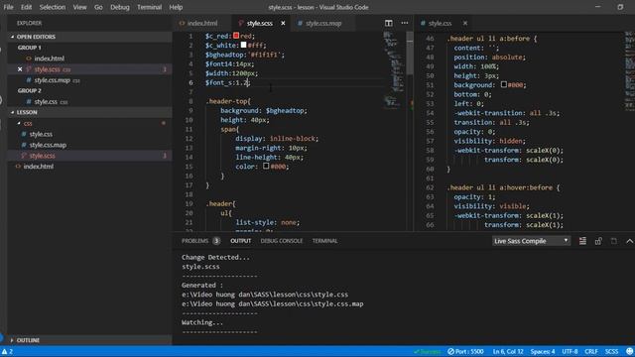Change the UTF-8 file encoding

coord(570,351)
